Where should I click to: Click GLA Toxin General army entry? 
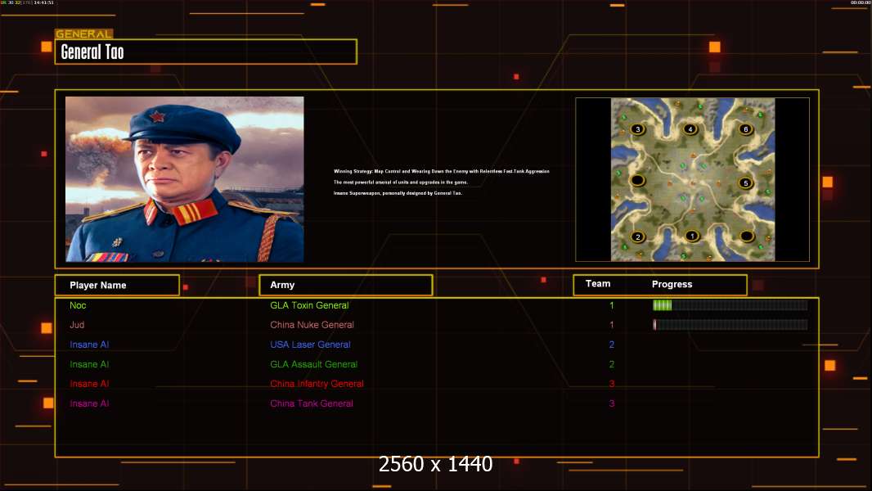[x=309, y=304]
